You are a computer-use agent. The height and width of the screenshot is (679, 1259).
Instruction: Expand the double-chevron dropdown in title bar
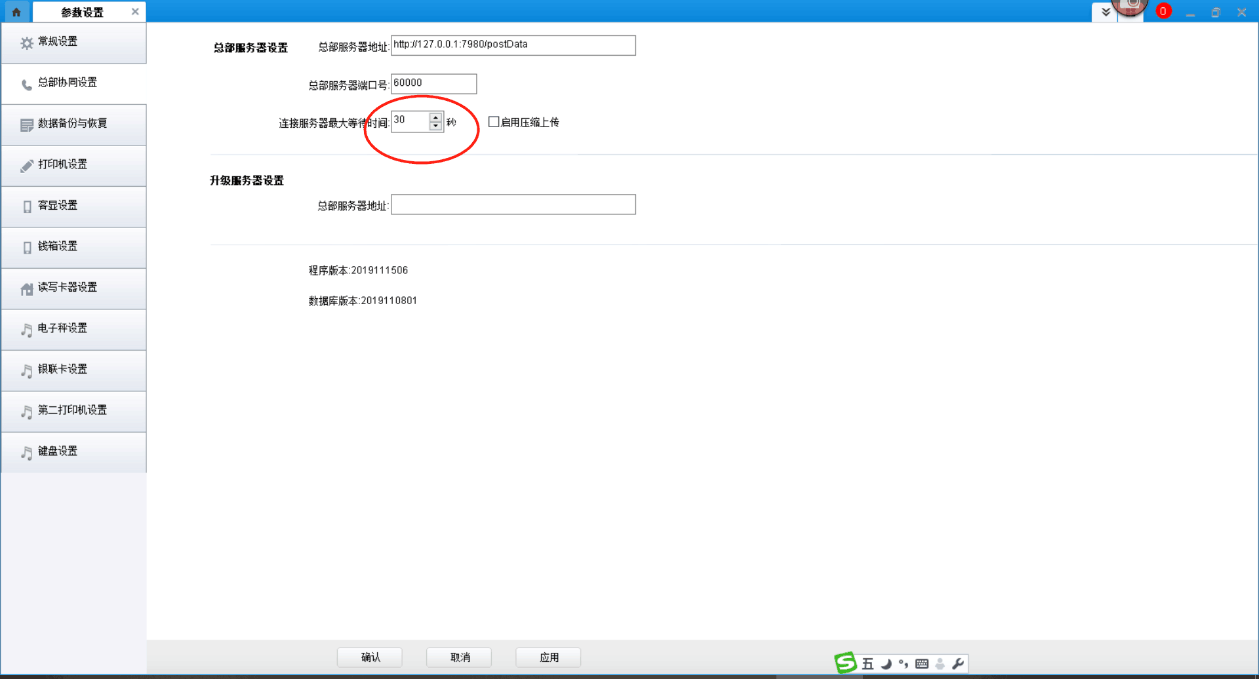click(1106, 12)
